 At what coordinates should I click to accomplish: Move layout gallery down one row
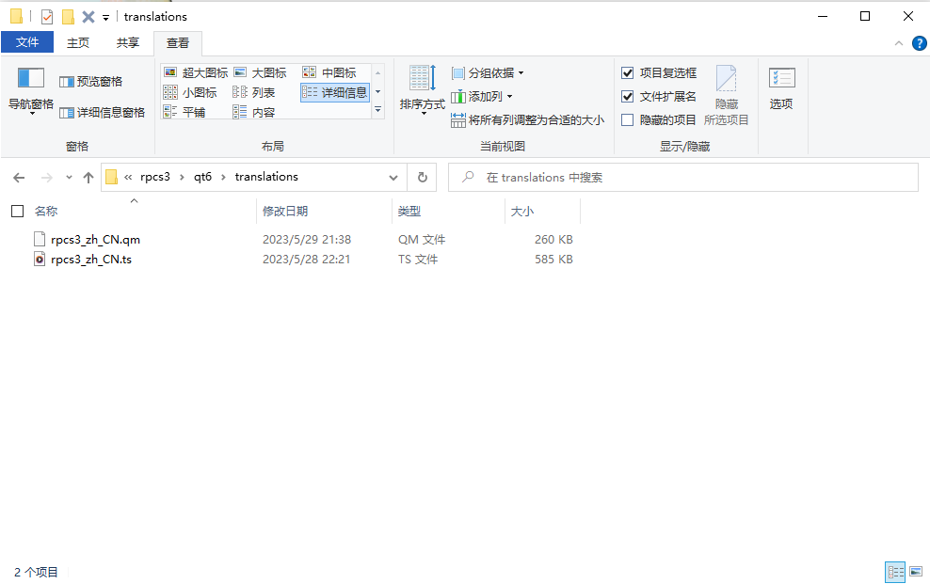[x=377, y=92]
